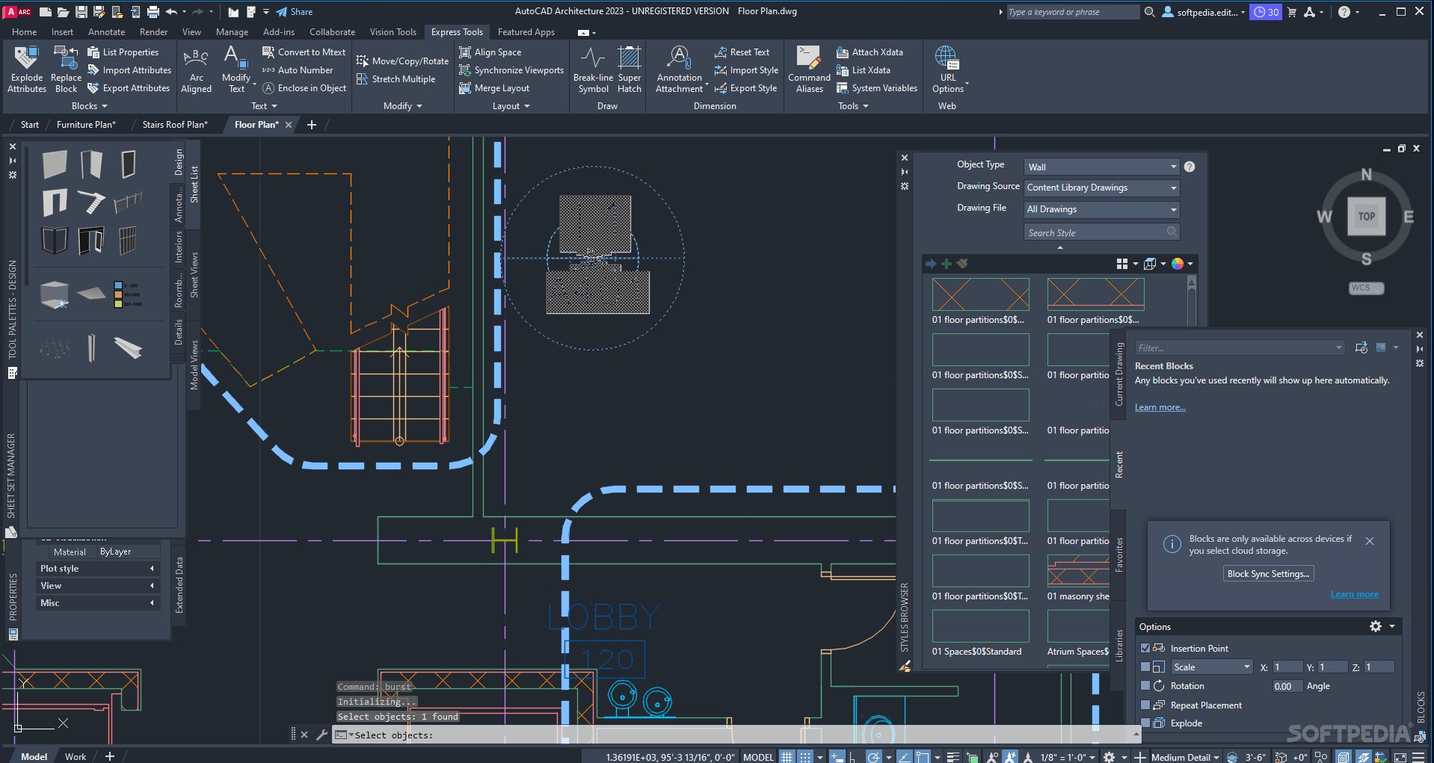Screen dimensions: 1434x763
Task: Open System Variables editor
Action: (x=876, y=88)
